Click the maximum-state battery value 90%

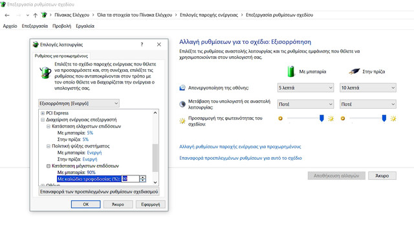tap(91, 173)
